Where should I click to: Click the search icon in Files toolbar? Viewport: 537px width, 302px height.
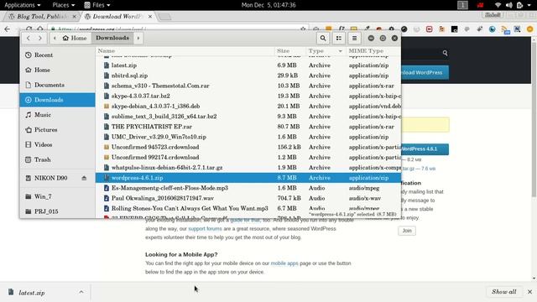[x=322, y=38]
